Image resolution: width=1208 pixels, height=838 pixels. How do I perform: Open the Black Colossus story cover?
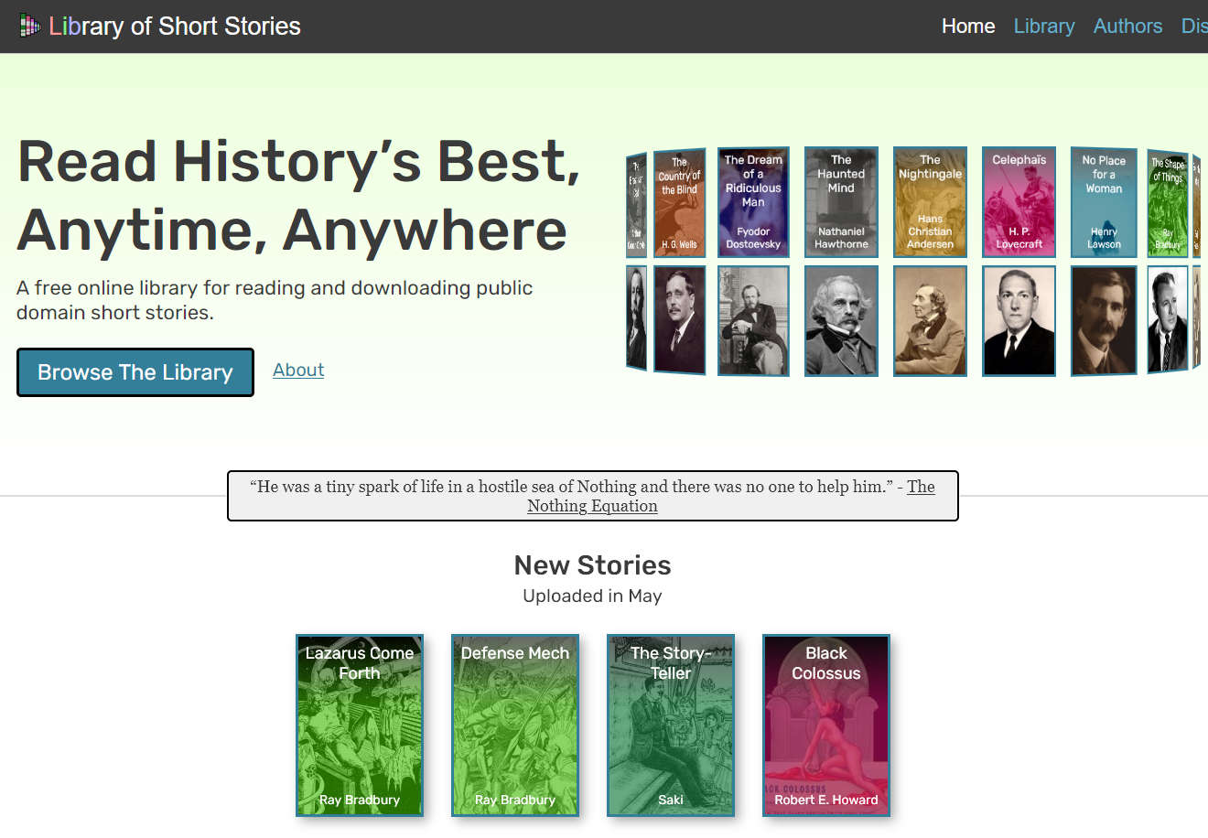[826, 725]
